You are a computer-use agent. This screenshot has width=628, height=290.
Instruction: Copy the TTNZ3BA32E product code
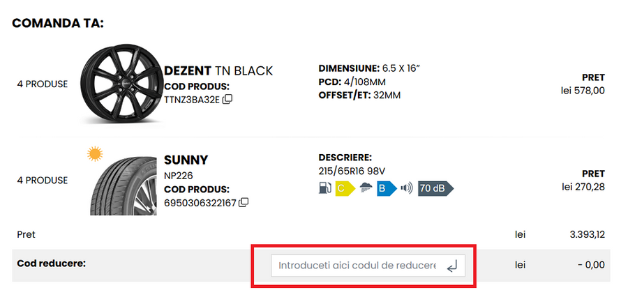pos(227,100)
